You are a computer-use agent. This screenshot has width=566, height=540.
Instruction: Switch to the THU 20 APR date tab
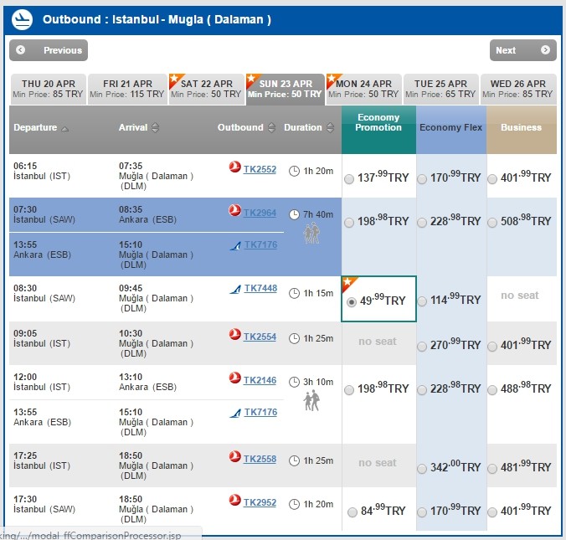tap(47, 89)
